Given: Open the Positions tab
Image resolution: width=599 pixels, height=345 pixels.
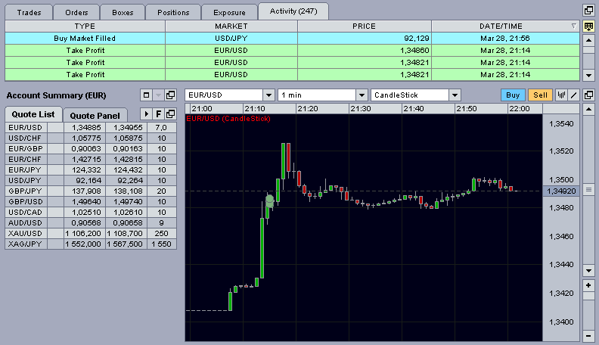Looking at the screenshot, I should point(173,12).
